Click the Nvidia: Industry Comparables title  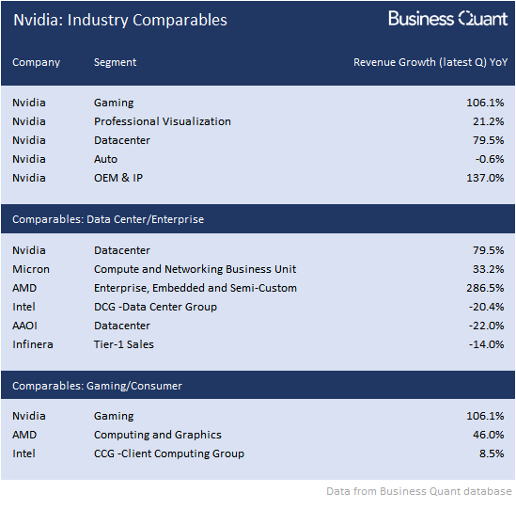coord(120,20)
